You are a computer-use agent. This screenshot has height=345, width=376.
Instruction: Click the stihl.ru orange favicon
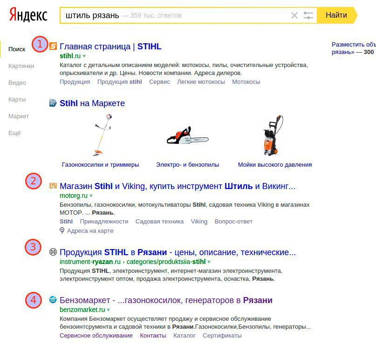point(53,46)
